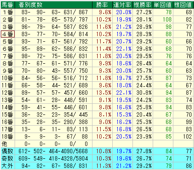
Task: Click the 88 単回値 in 4番 row
Action: click(x=169, y=34)
